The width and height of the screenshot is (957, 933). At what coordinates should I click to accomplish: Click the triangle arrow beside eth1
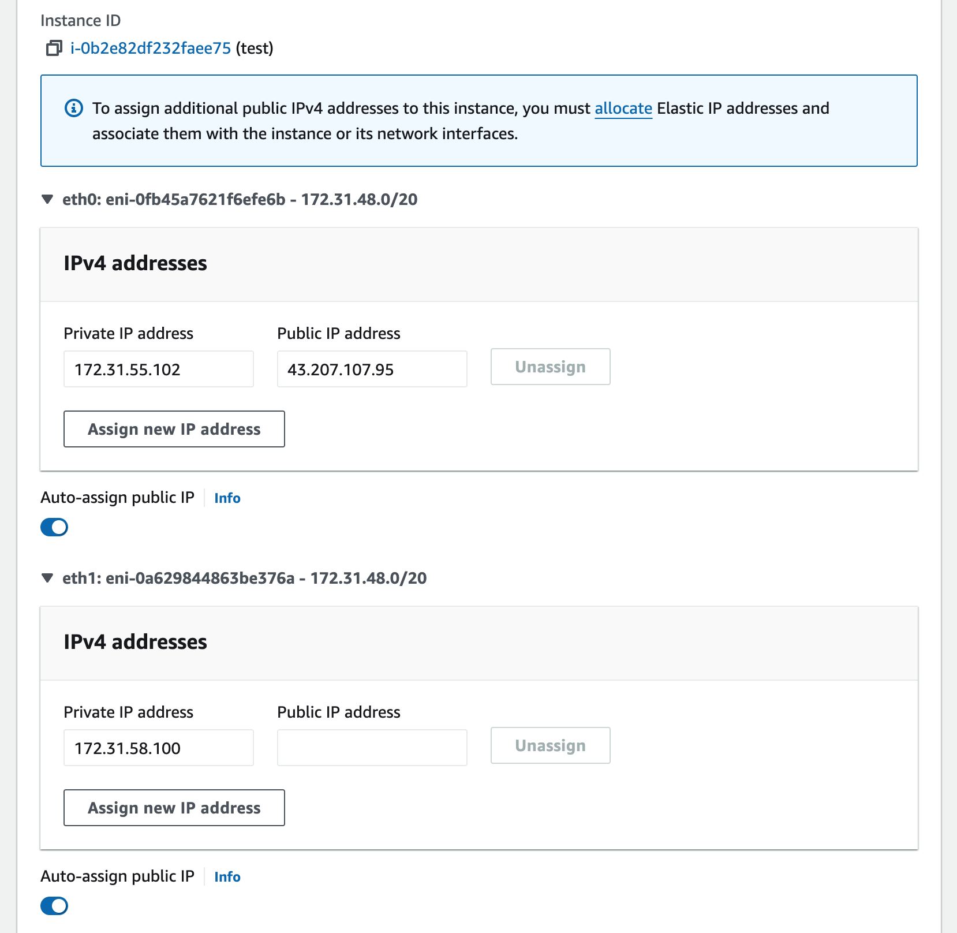point(48,579)
